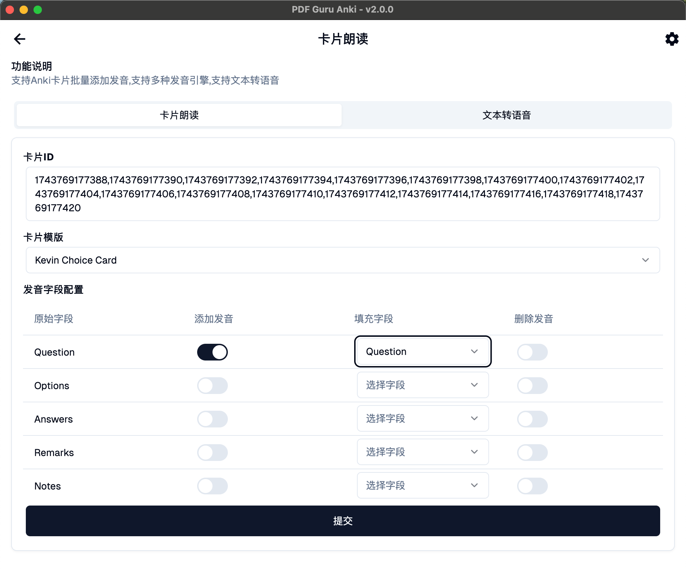Click the 填充字段 column header

(374, 319)
